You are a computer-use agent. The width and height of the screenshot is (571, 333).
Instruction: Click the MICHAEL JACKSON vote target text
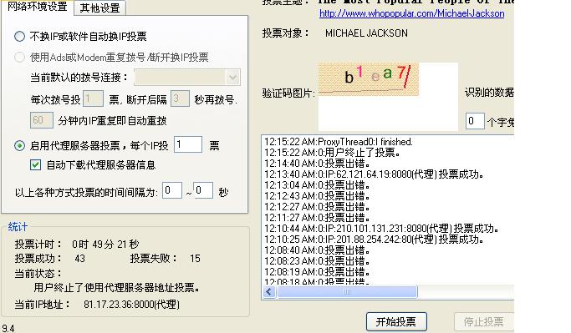[x=366, y=33]
